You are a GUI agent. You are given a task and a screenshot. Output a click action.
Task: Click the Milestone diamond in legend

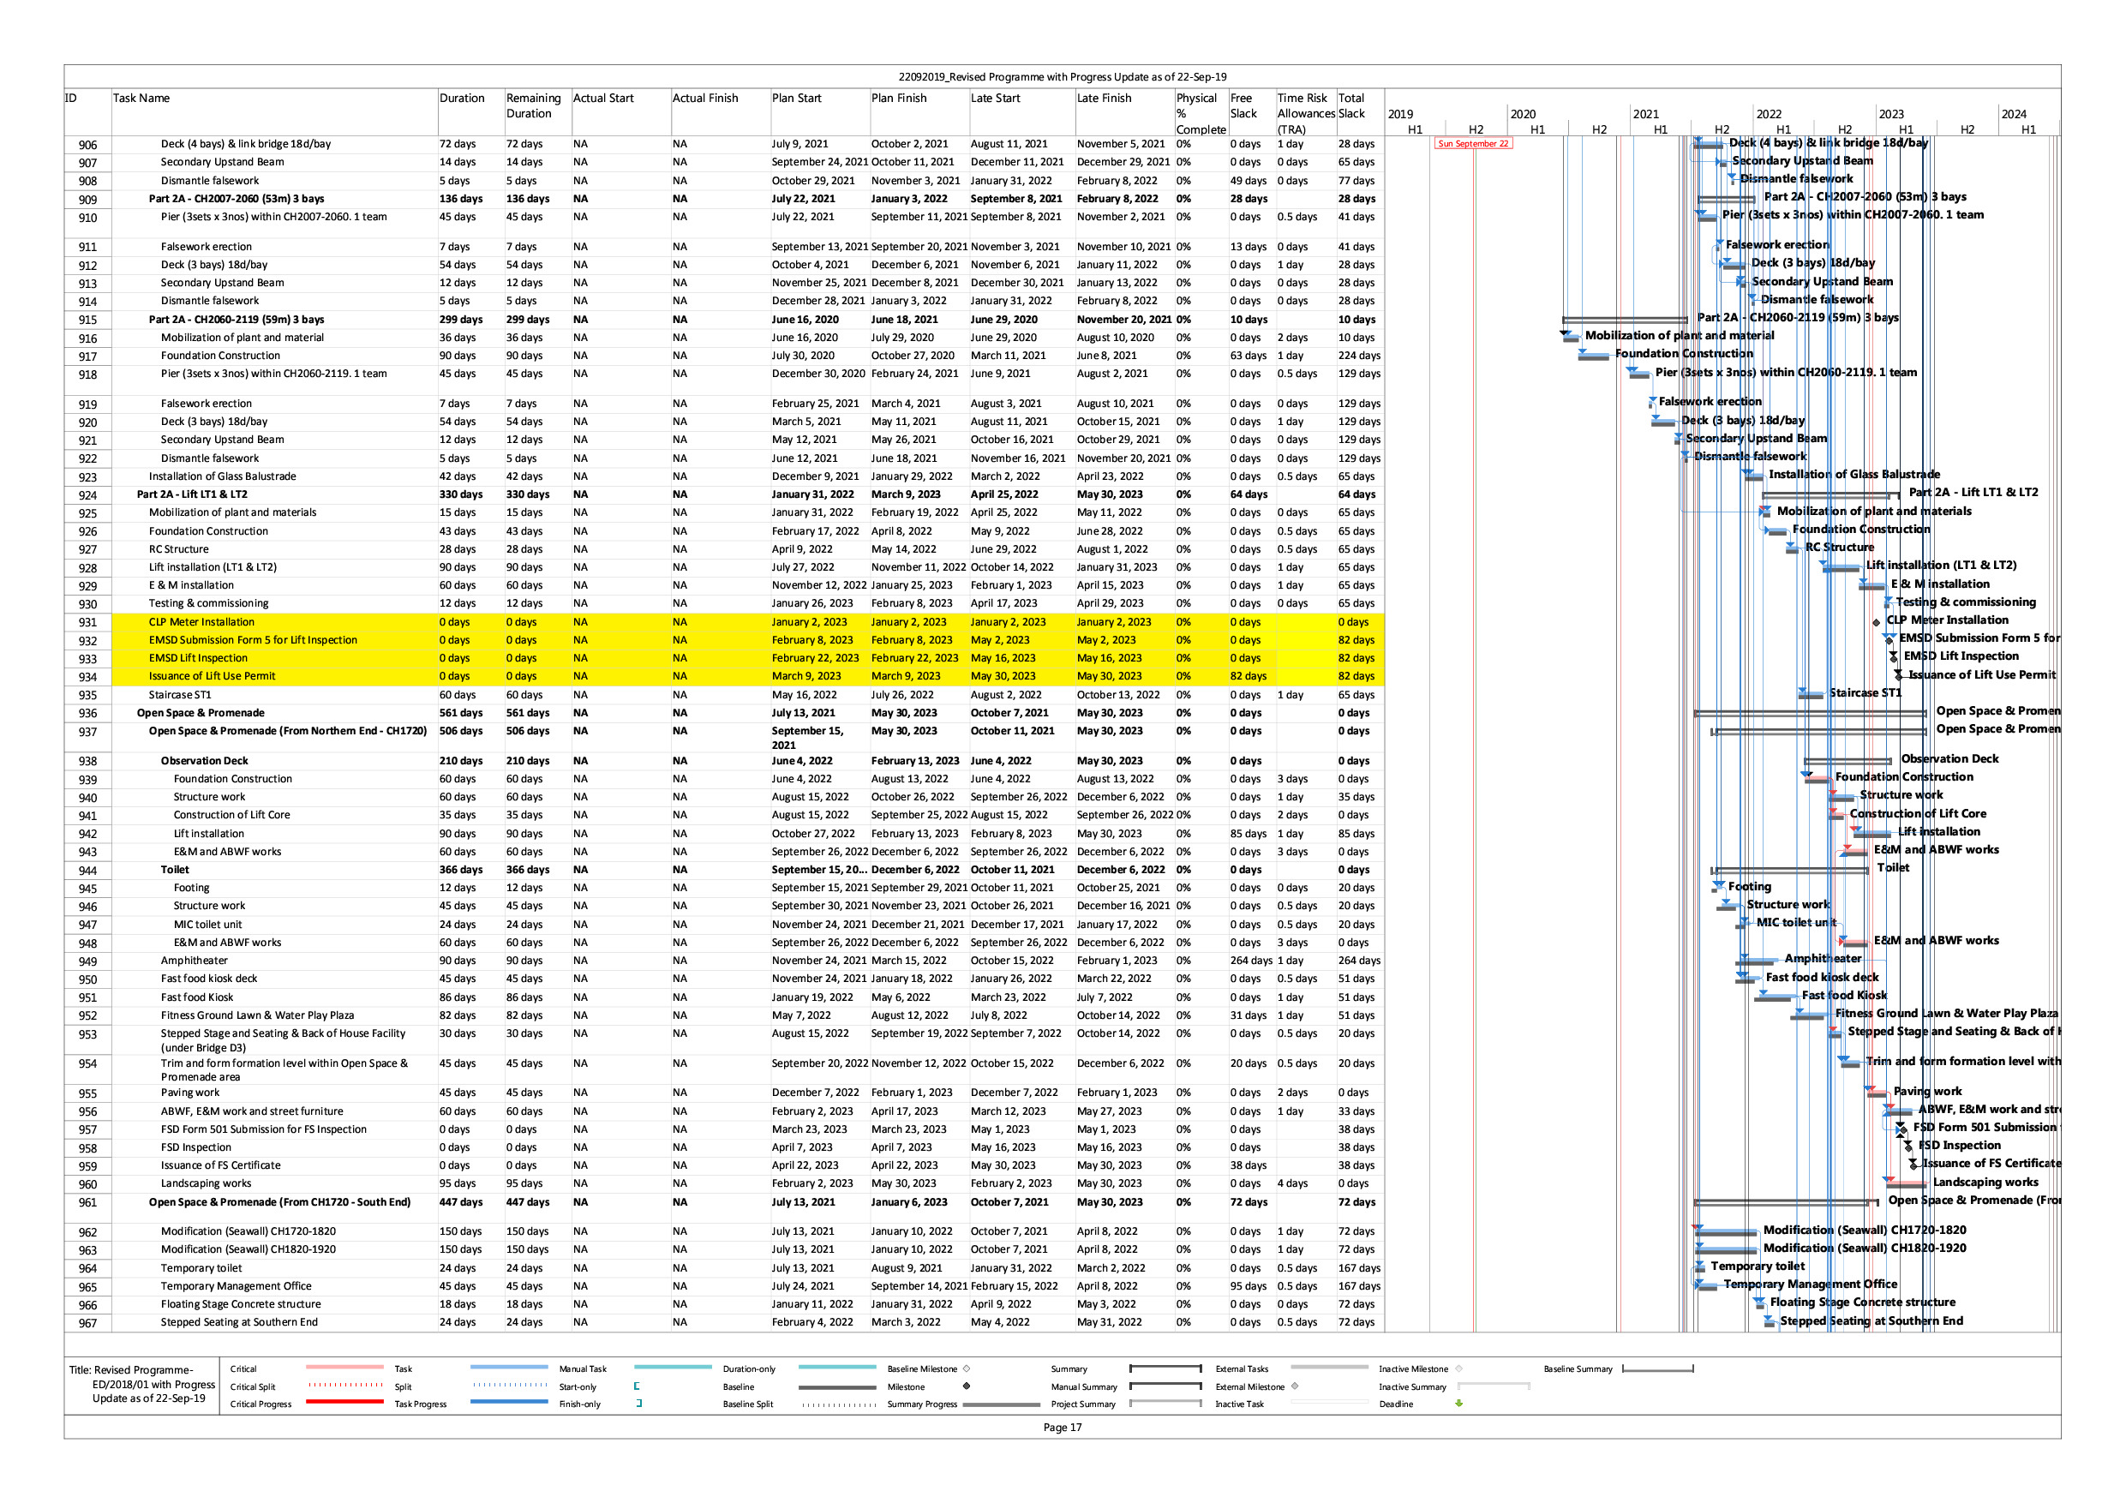(x=966, y=1386)
